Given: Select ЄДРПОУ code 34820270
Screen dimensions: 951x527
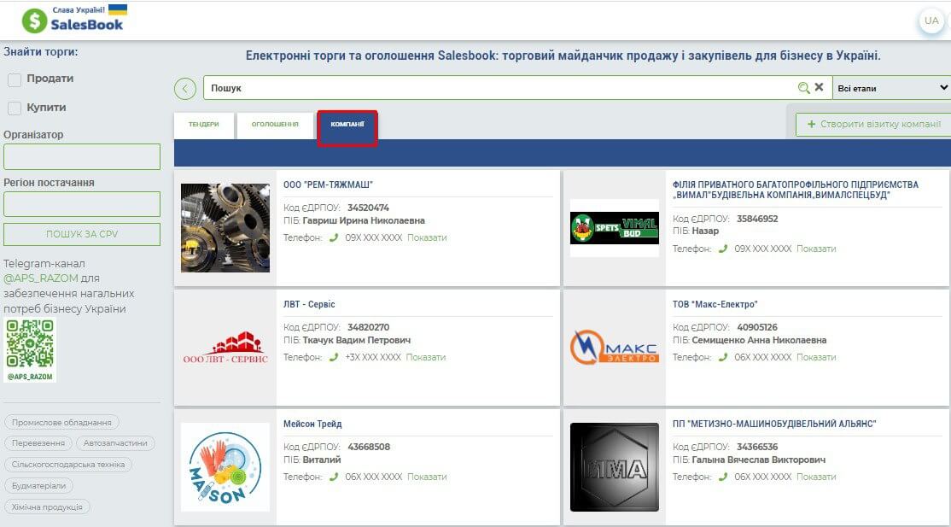Looking at the screenshot, I should [368, 327].
